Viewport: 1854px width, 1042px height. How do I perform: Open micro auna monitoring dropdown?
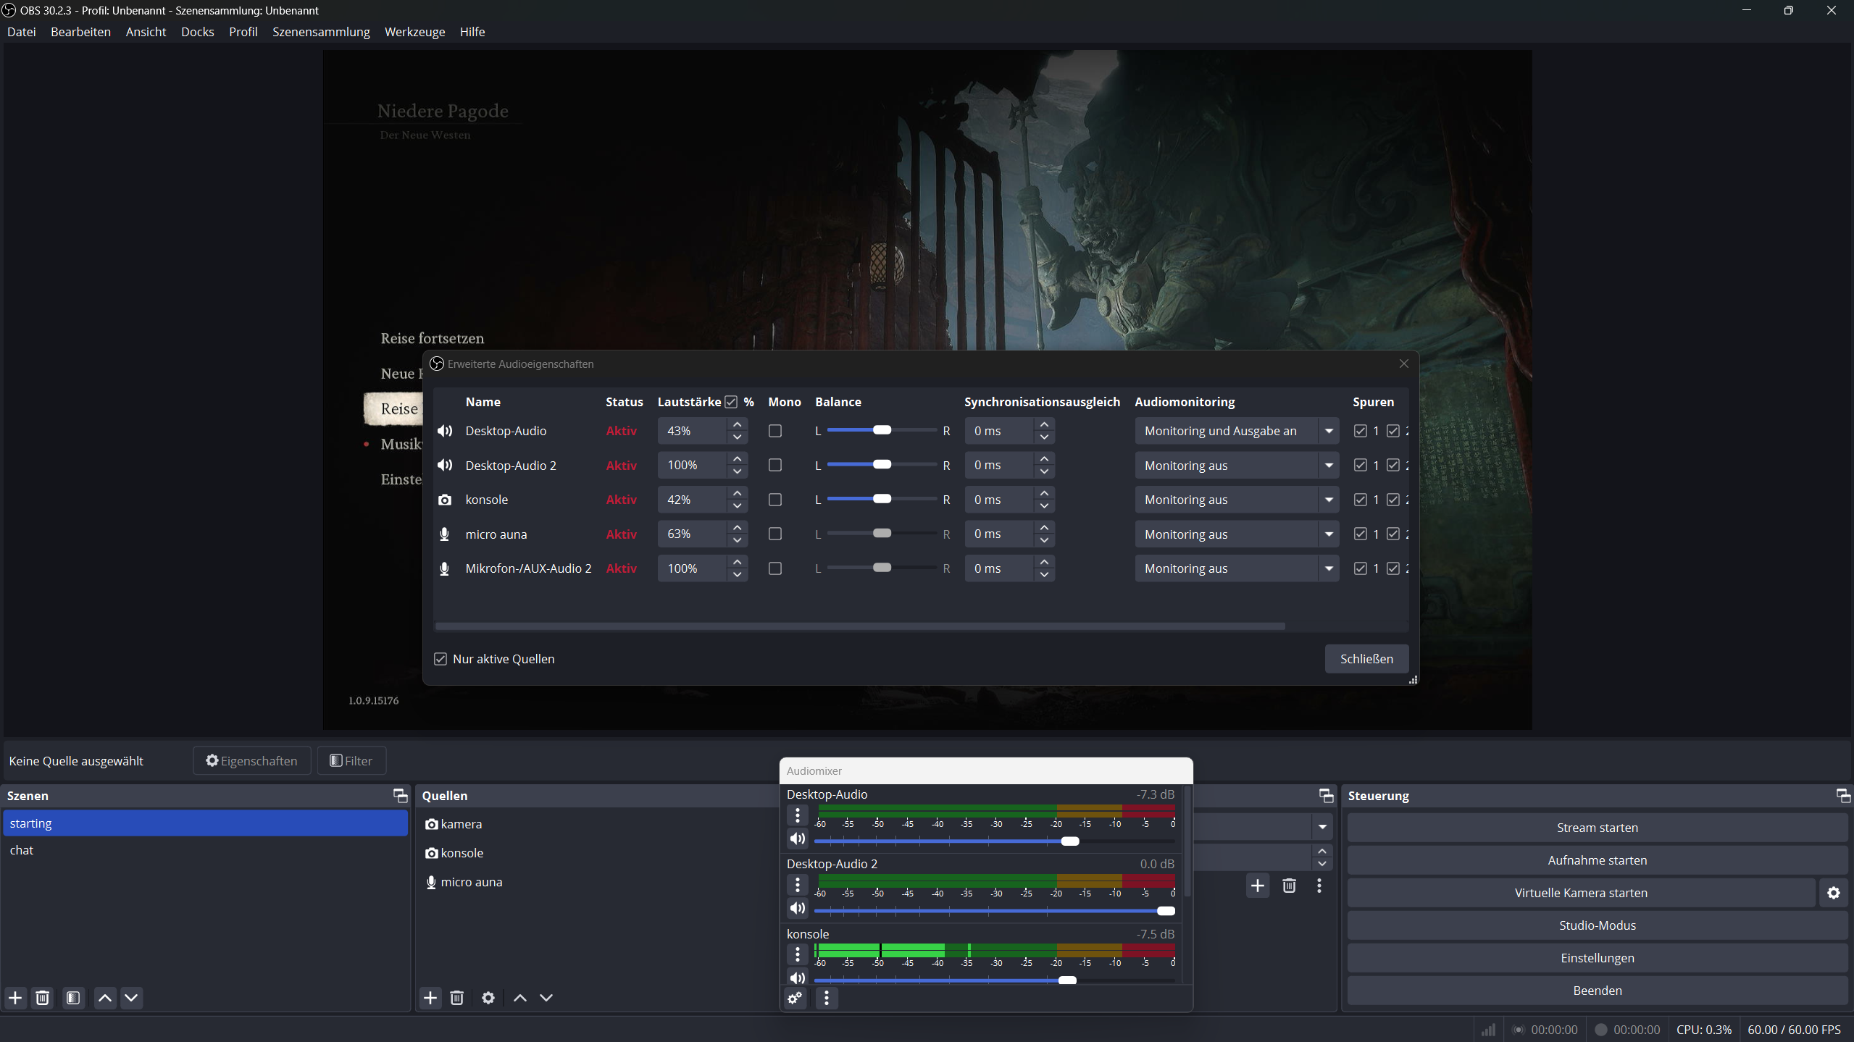1328,534
